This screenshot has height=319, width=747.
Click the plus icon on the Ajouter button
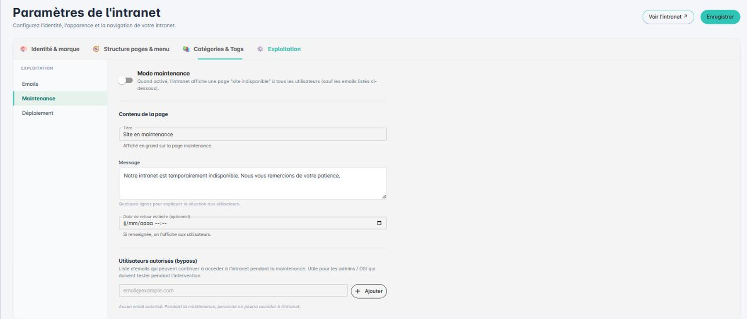(x=358, y=291)
